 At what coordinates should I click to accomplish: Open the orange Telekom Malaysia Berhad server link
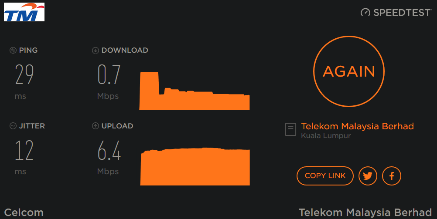coord(357,126)
